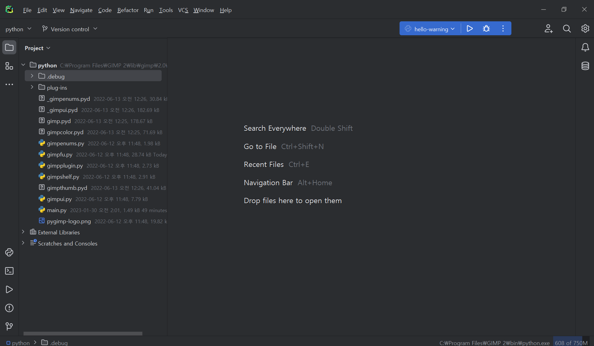Open IDE settings gear menu

(585, 29)
